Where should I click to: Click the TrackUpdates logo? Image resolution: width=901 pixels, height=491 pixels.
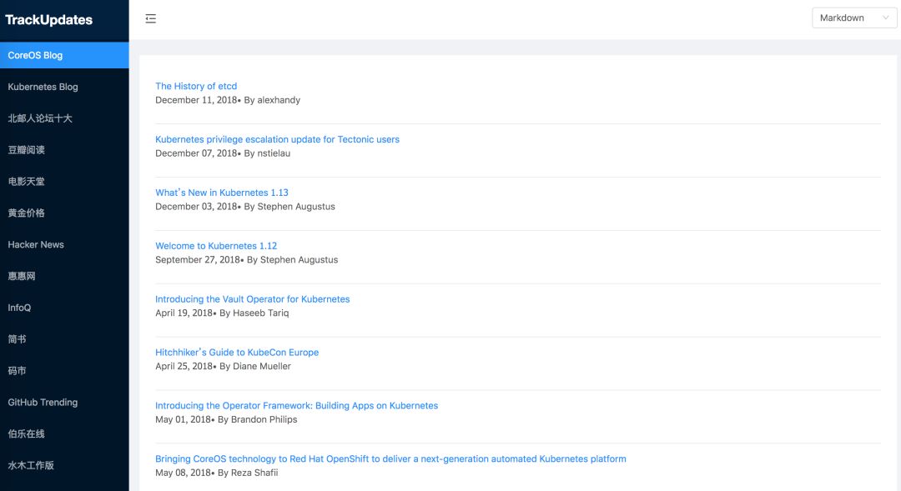49,19
